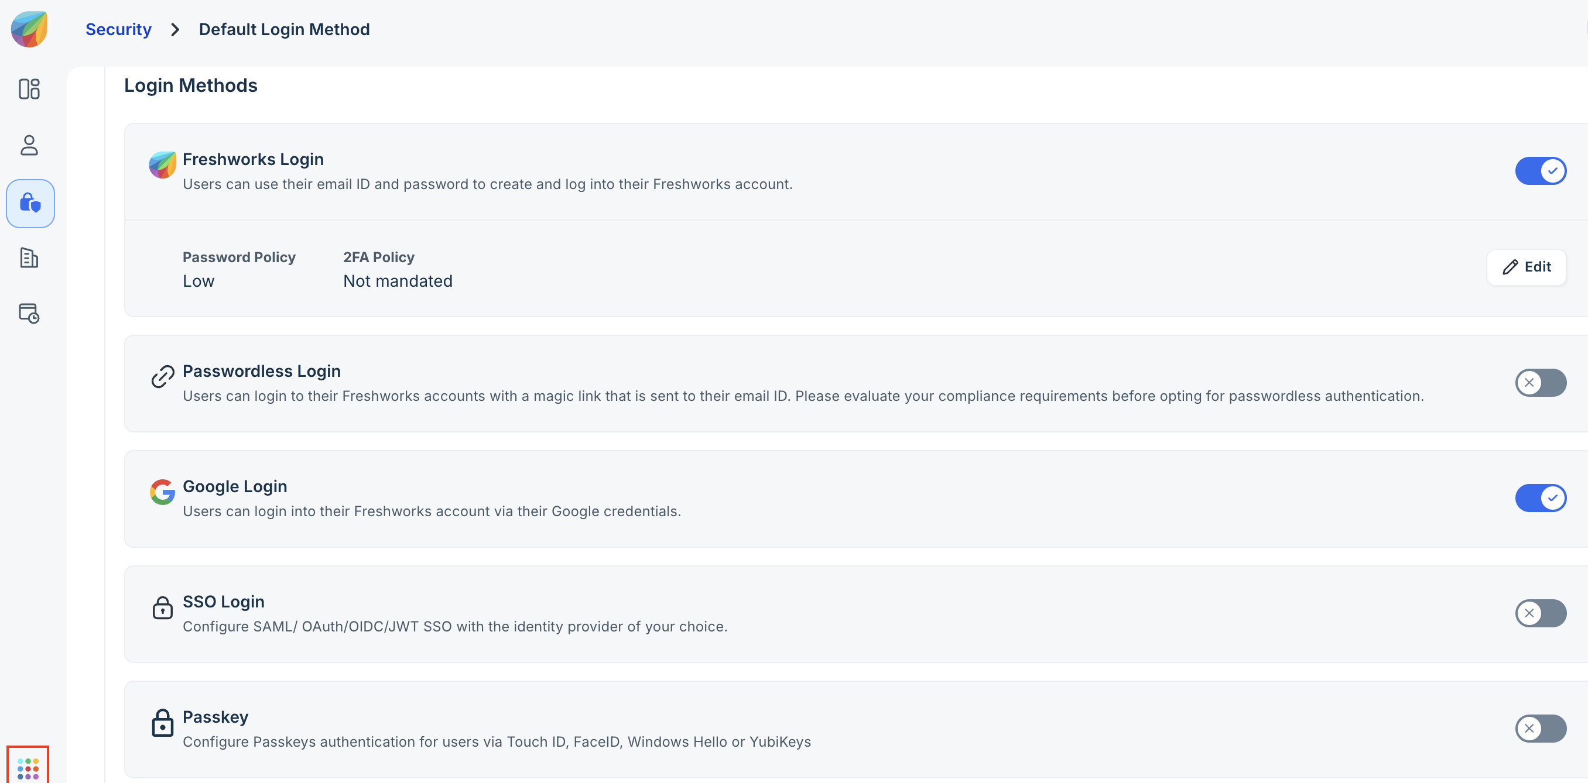This screenshot has width=1588, height=783.
Task: Click the SSO Login title
Action: [x=223, y=601]
